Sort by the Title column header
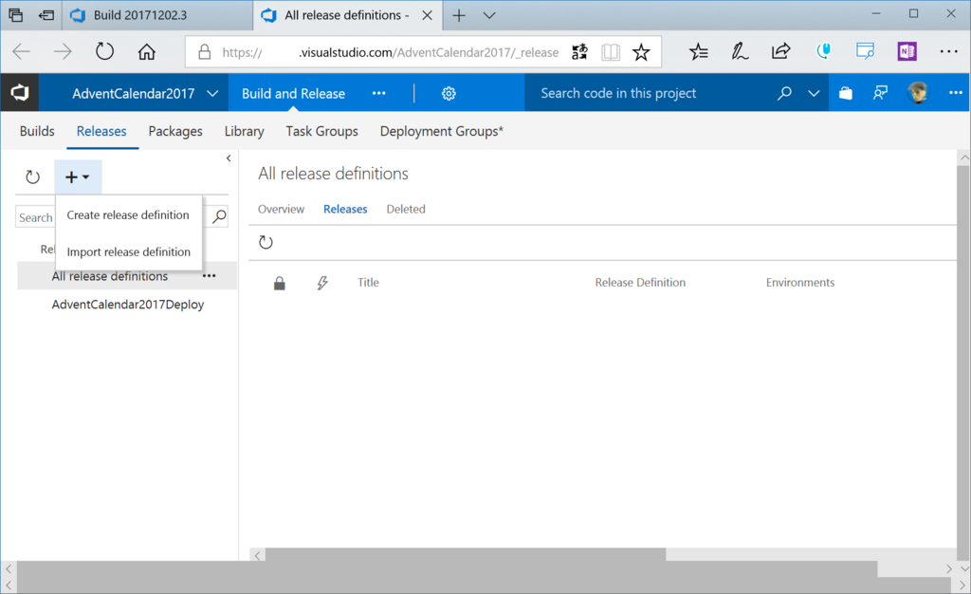The height and width of the screenshot is (594, 971). pos(368,283)
